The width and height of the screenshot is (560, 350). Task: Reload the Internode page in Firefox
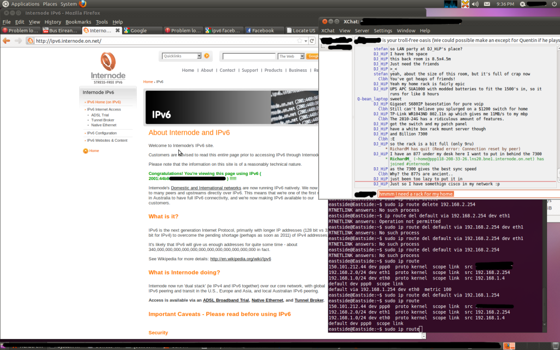click(312, 40)
